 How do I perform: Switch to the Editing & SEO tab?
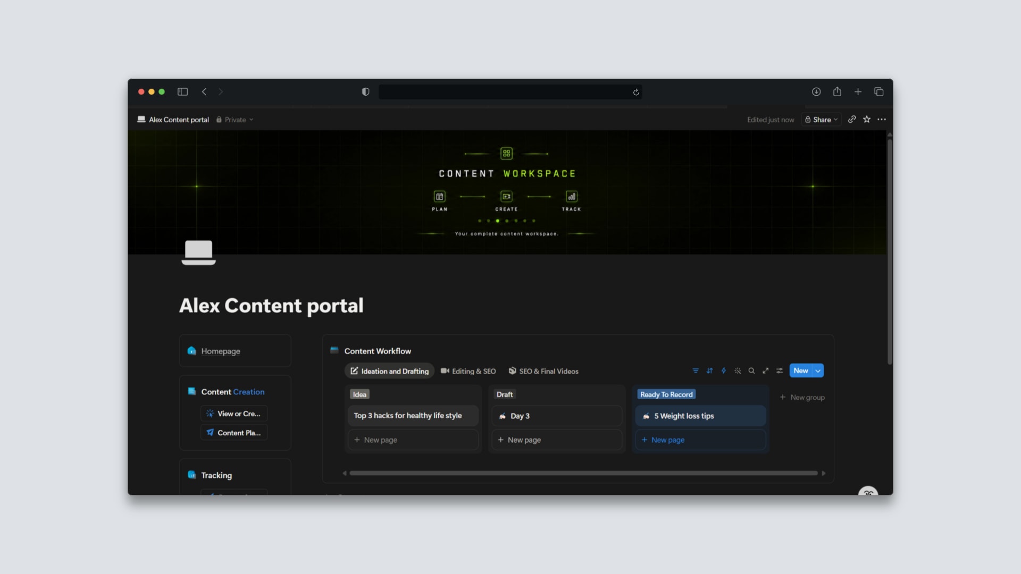pyautogui.click(x=468, y=371)
